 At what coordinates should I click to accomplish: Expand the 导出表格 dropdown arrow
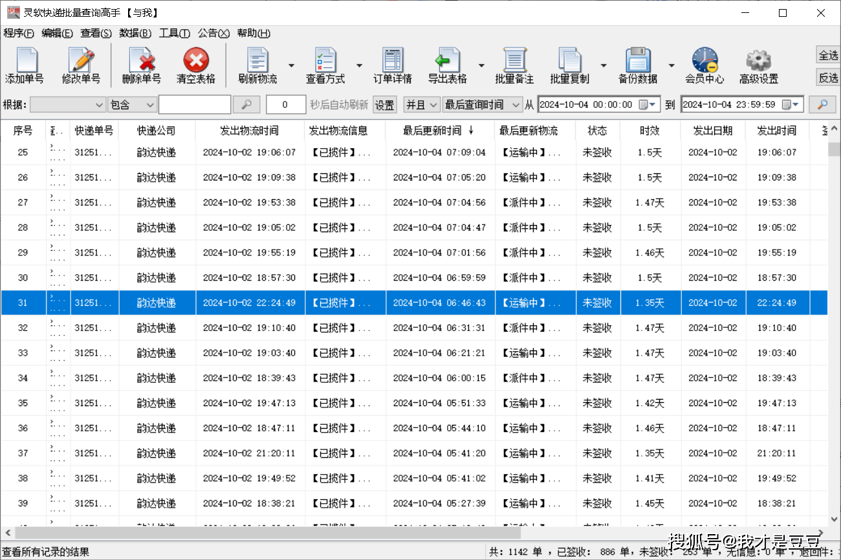tap(481, 65)
